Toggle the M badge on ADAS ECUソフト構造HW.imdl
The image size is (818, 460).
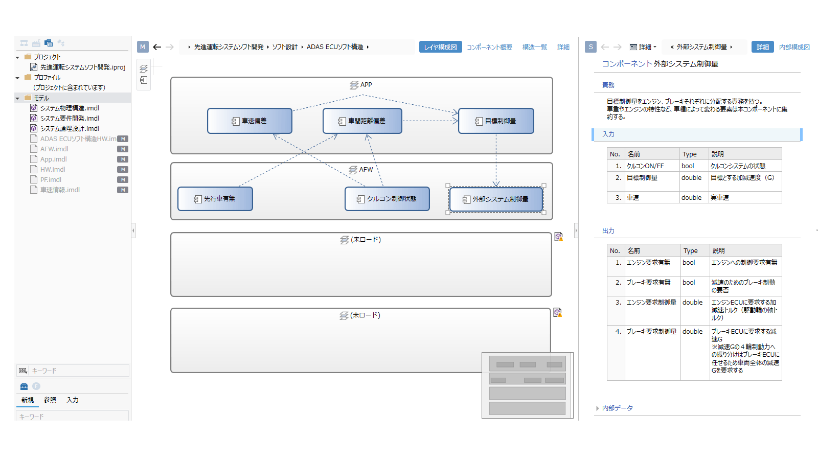pos(123,139)
